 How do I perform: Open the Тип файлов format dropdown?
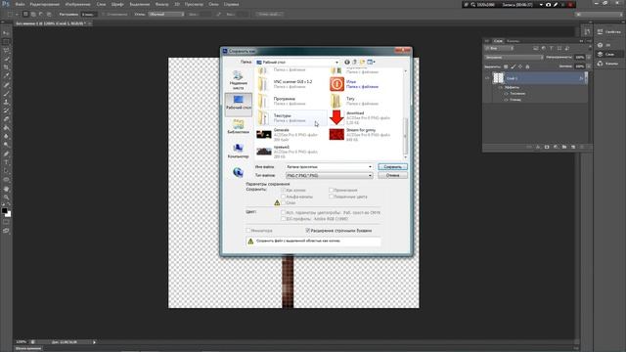click(x=329, y=176)
